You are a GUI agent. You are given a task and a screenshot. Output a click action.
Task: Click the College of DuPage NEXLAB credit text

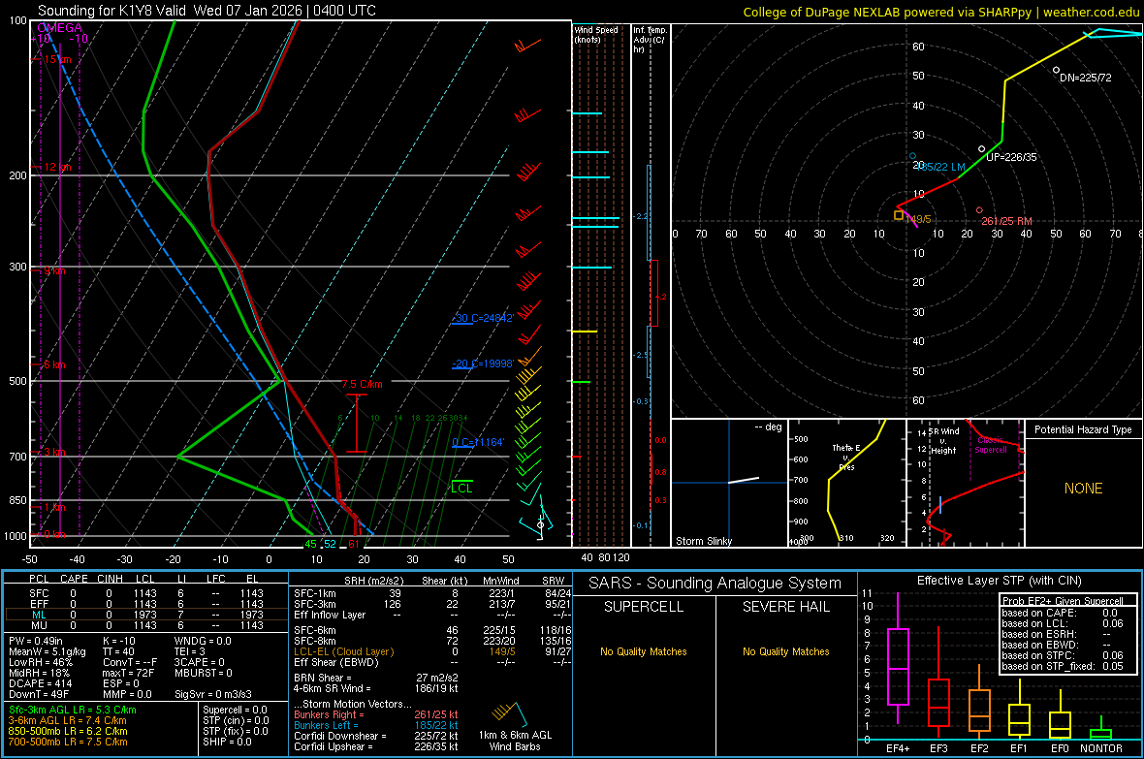point(940,12)
